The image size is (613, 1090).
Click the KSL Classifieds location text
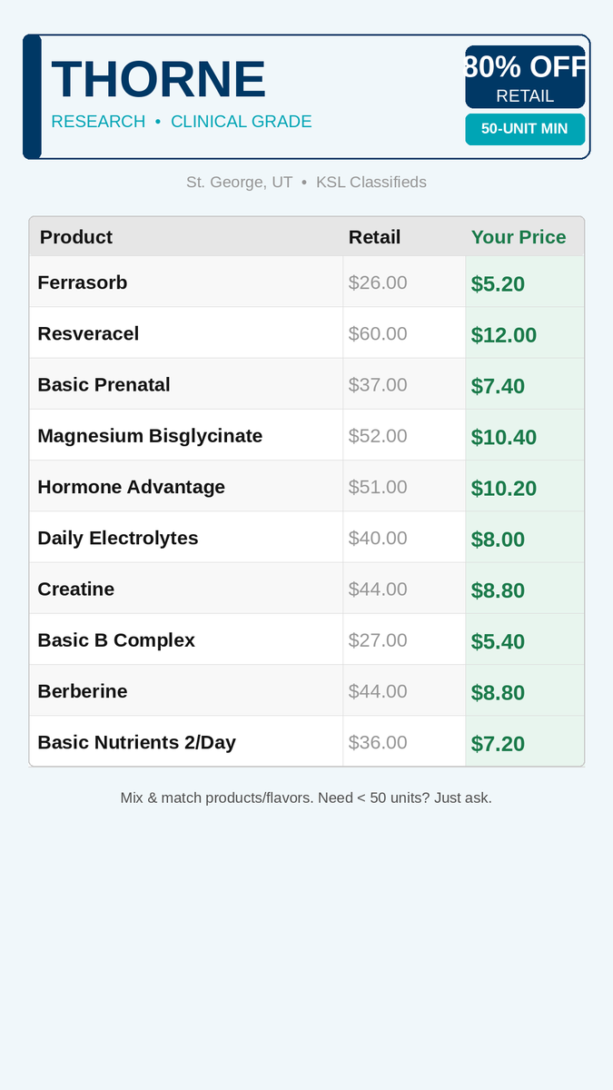[371, 183]
